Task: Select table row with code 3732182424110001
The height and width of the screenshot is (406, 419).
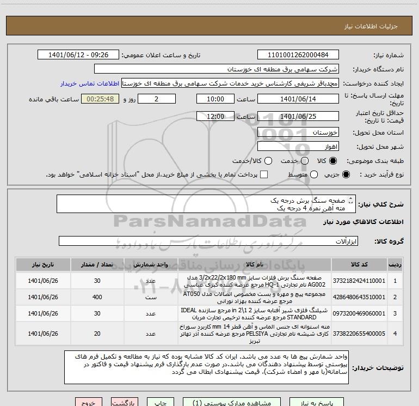Action: point(209,281)
